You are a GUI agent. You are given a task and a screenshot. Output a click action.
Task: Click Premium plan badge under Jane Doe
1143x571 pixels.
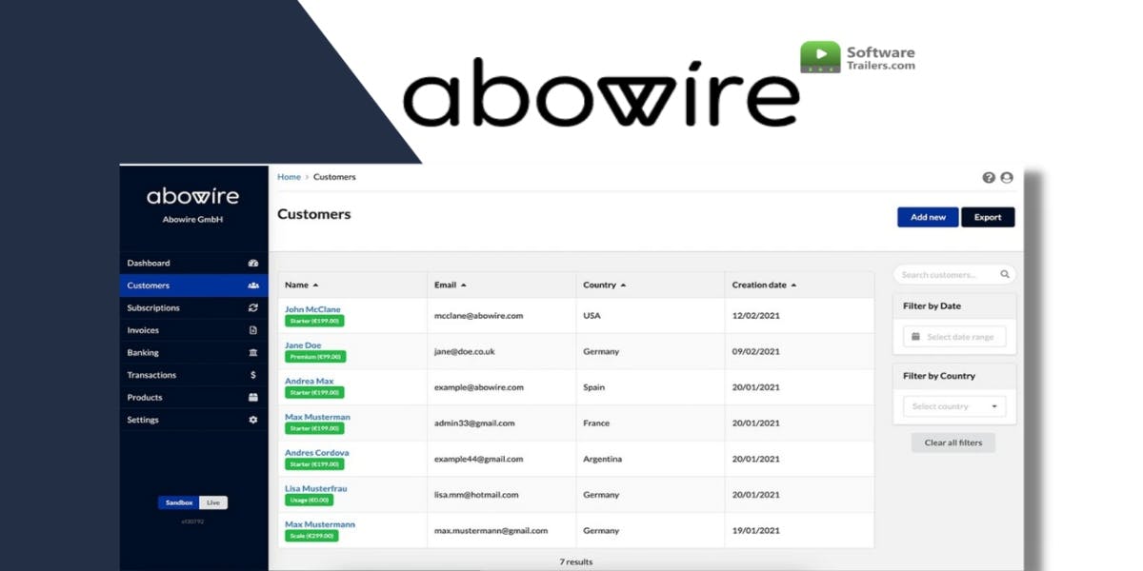pos(315,357)
